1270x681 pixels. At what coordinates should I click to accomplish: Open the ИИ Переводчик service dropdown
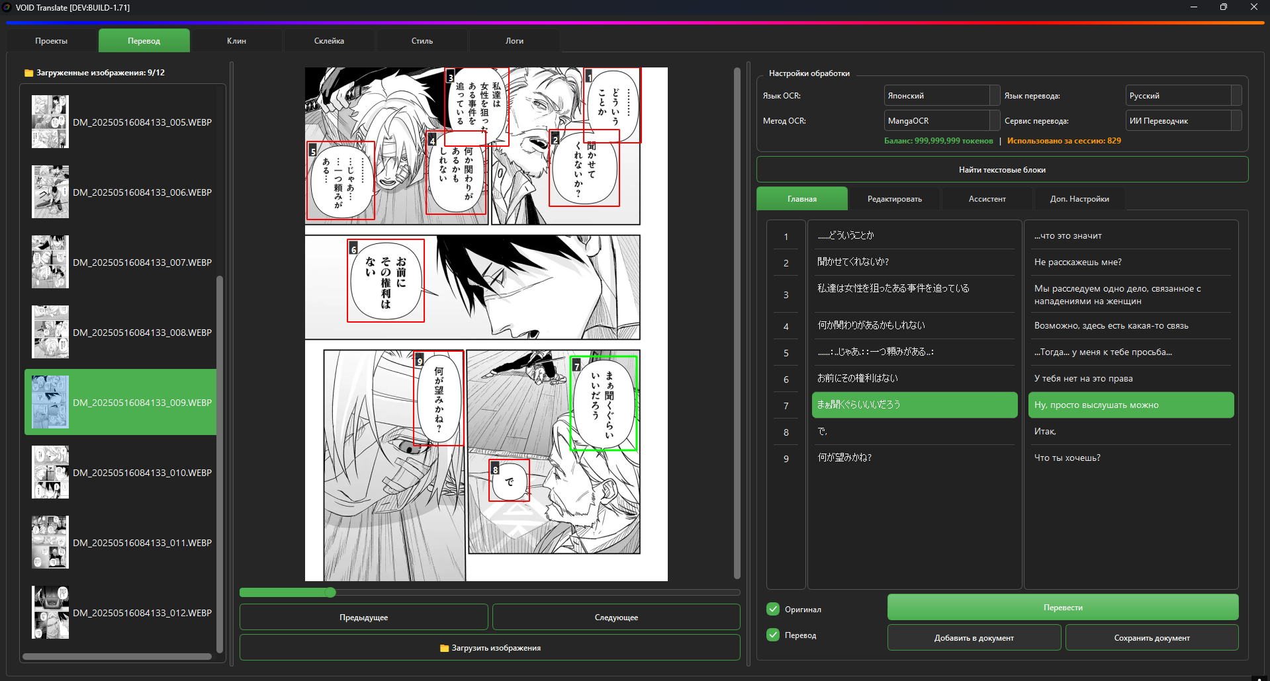tap(1183, 121)
